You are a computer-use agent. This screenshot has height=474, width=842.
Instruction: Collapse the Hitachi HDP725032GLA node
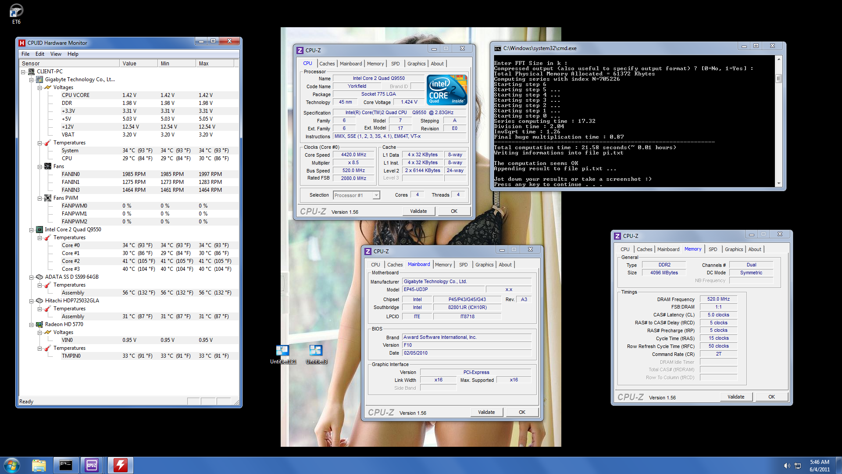click(x=32, y=301)
